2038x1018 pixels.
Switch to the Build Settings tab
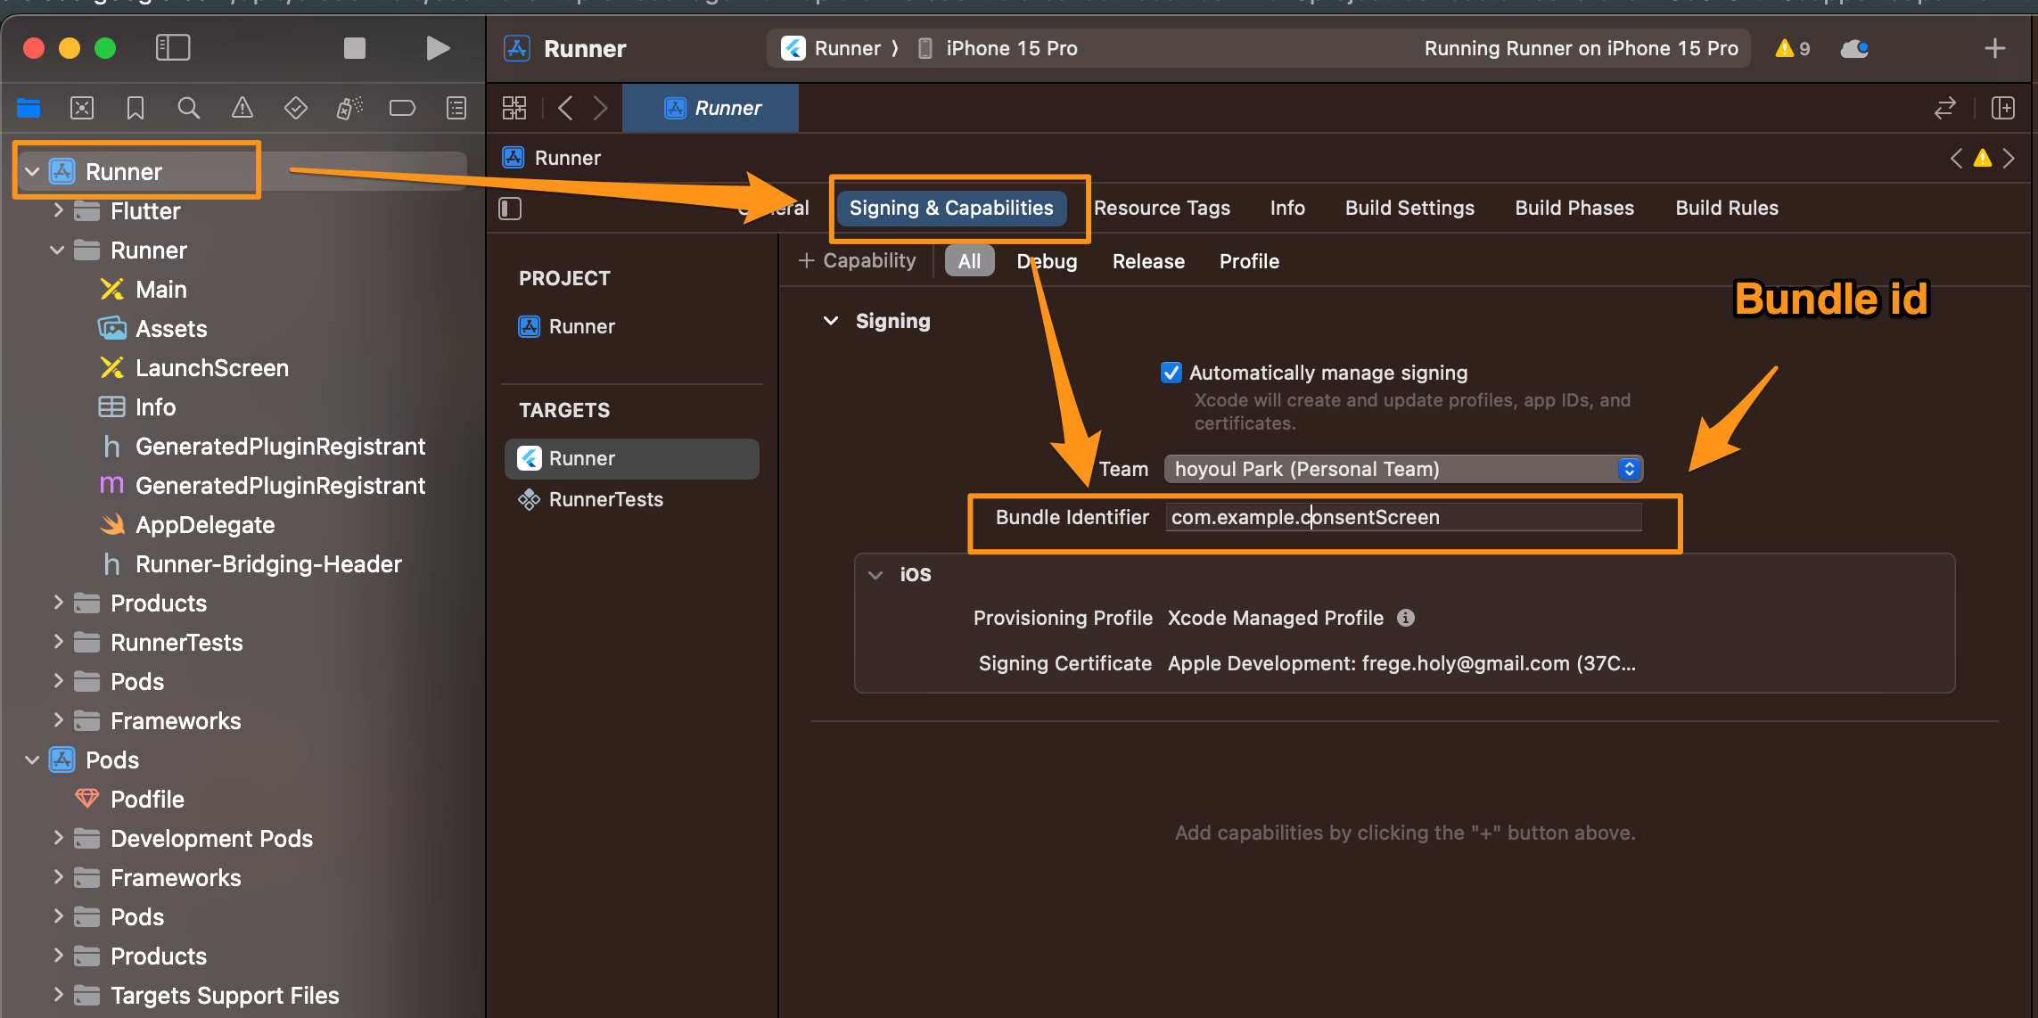[1409, 209]
